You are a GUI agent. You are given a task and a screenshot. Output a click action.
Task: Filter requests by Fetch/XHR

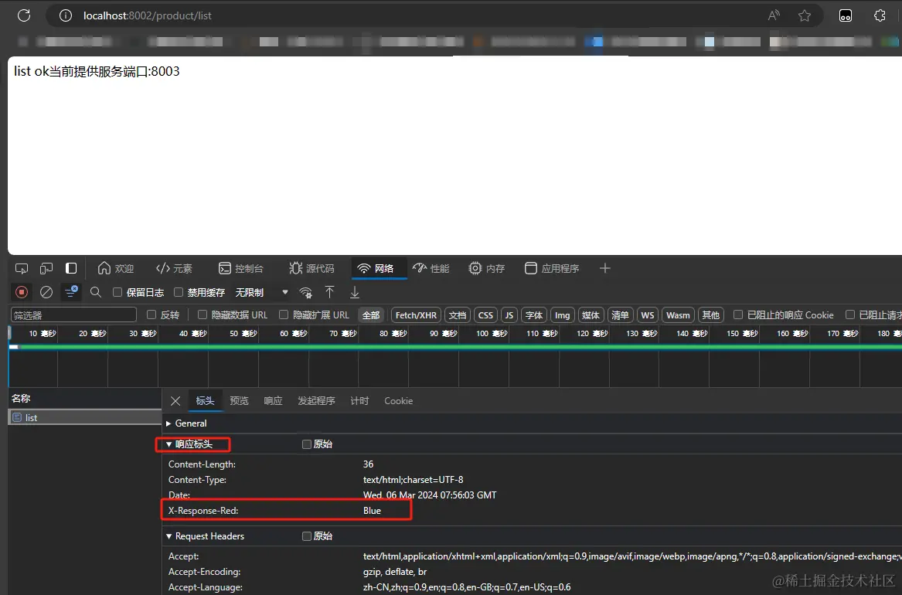416,315
